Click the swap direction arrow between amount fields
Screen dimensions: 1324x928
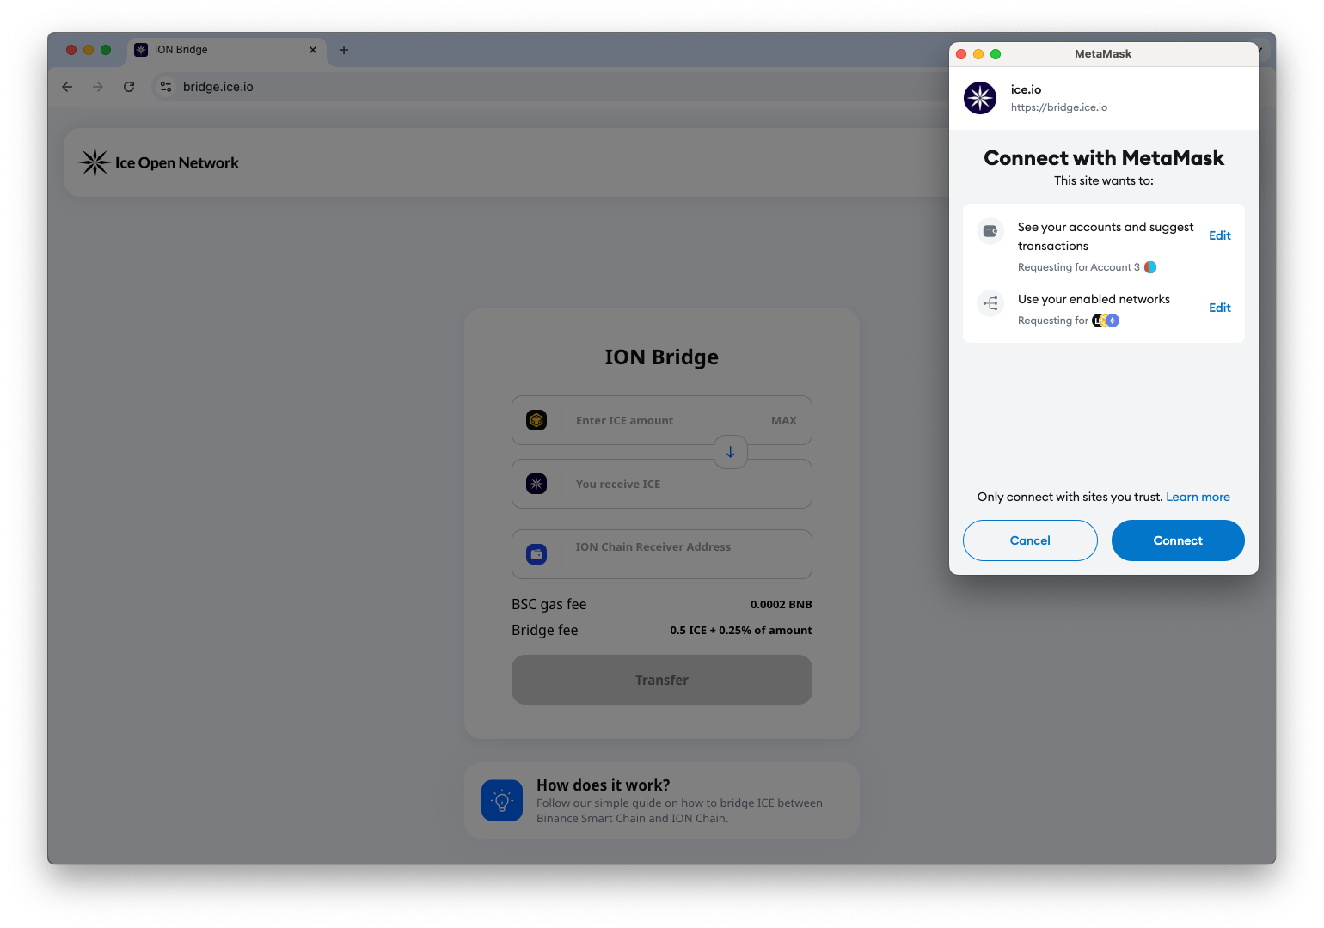point(730,452)
